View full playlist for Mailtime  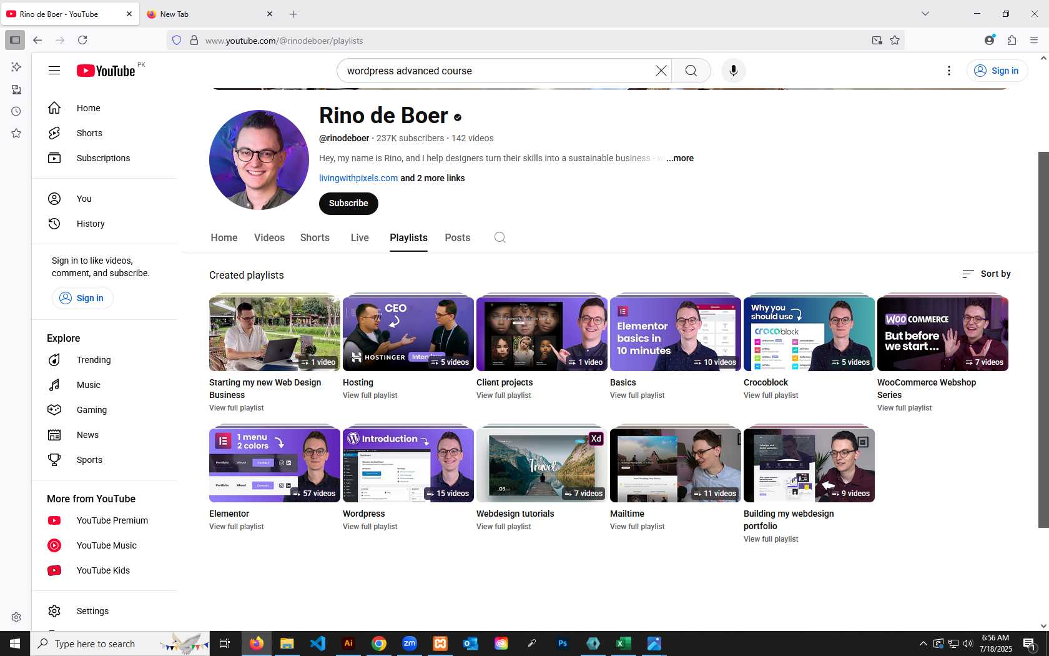tap(637, 527)
